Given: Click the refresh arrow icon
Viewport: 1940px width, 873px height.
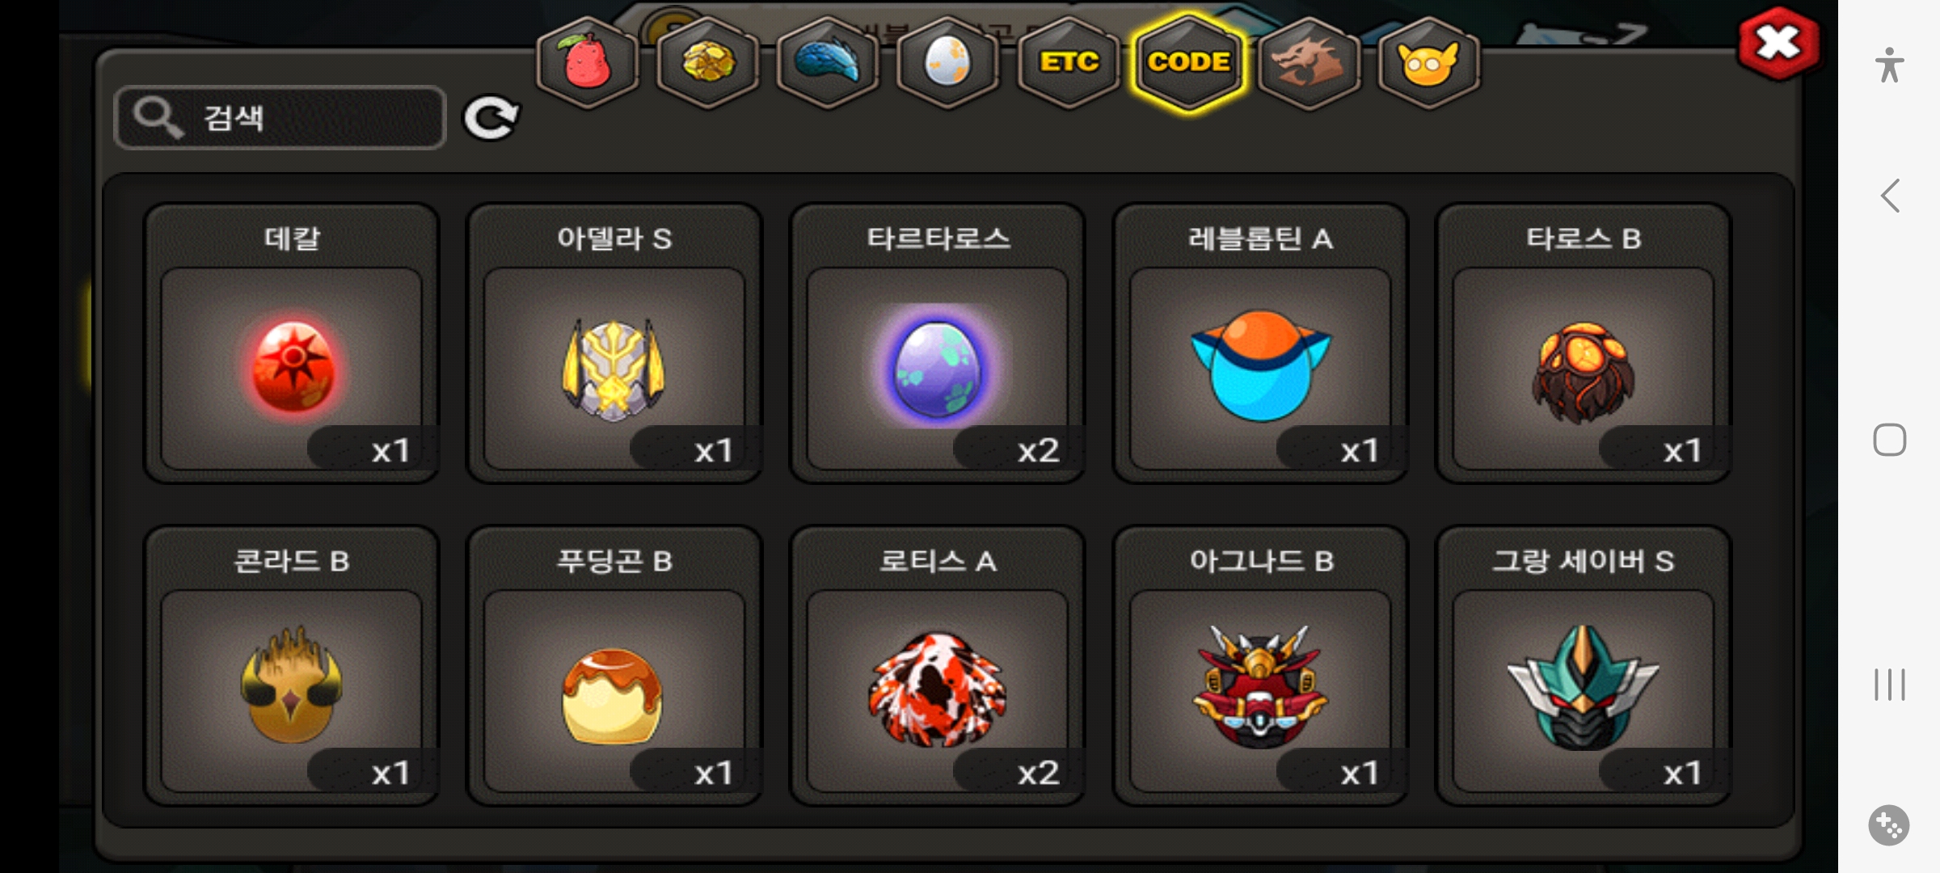Looking at the screenshot, I should [491, 118].
